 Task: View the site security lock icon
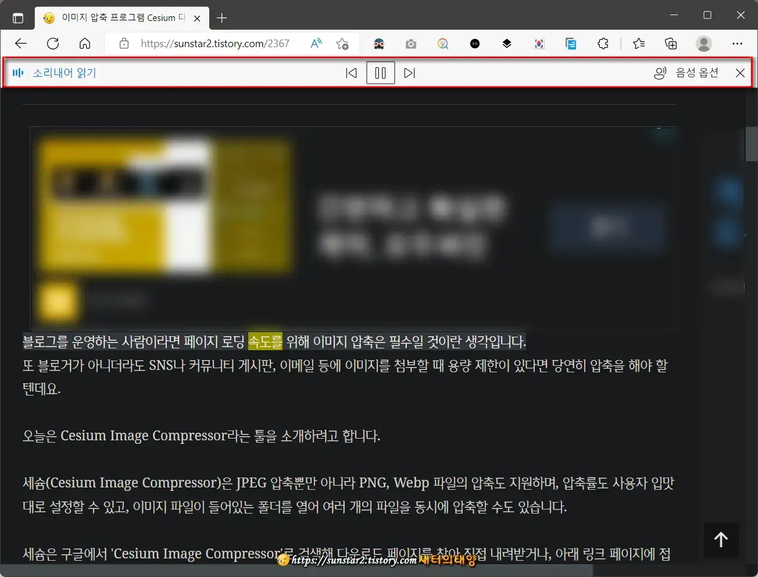[124, 43]
